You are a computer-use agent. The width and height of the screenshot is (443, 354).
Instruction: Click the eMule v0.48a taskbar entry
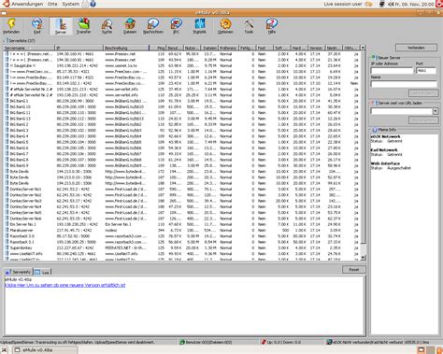tap(44, 350)
